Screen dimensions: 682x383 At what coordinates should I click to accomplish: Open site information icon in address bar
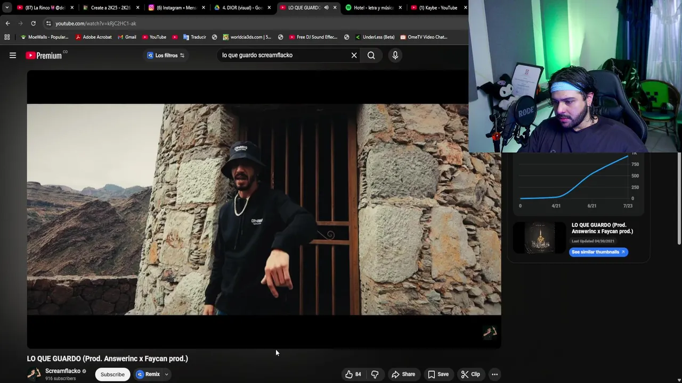[48, 23]
